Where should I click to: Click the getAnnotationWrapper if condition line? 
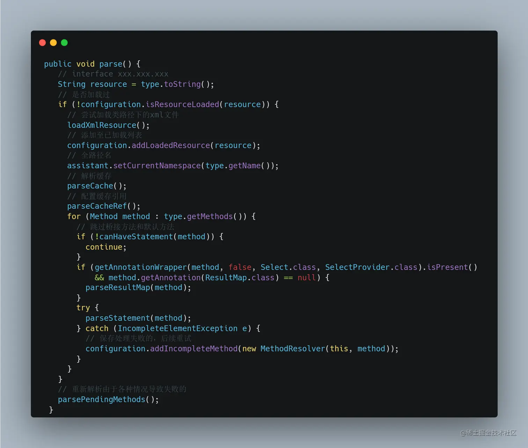click(x=277, y=267)
